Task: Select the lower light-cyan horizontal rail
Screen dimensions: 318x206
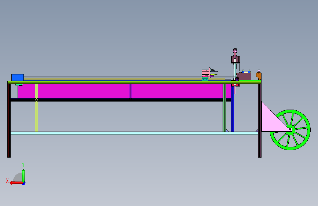Action: click(x=134, y=133)
